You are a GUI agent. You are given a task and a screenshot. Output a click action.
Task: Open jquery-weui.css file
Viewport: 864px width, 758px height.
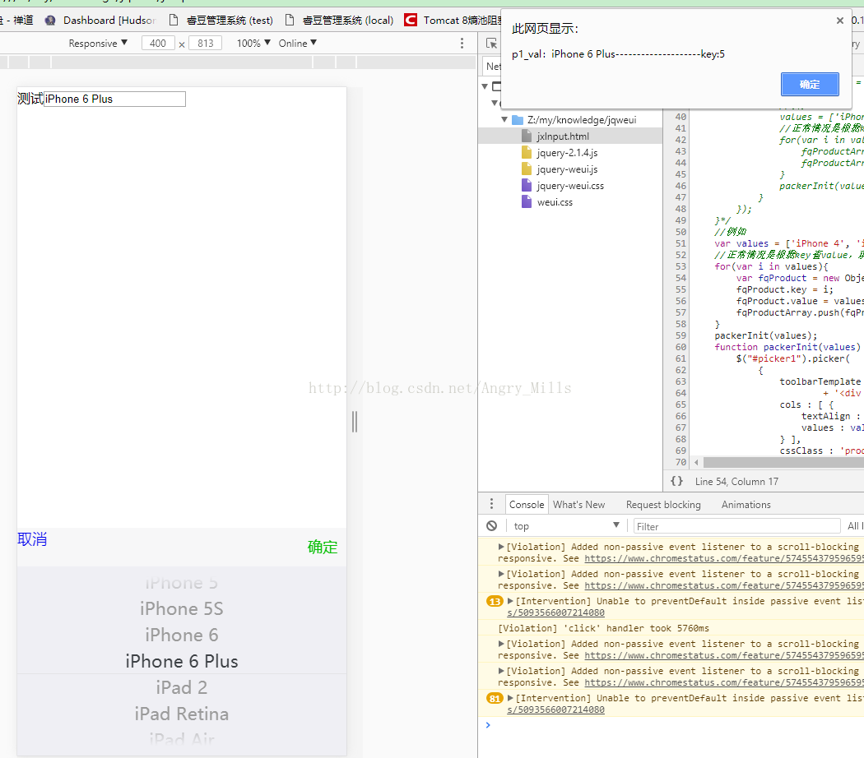[570, 186]
